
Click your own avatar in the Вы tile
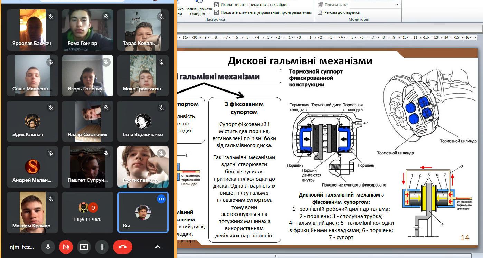[x=143, y=212]
